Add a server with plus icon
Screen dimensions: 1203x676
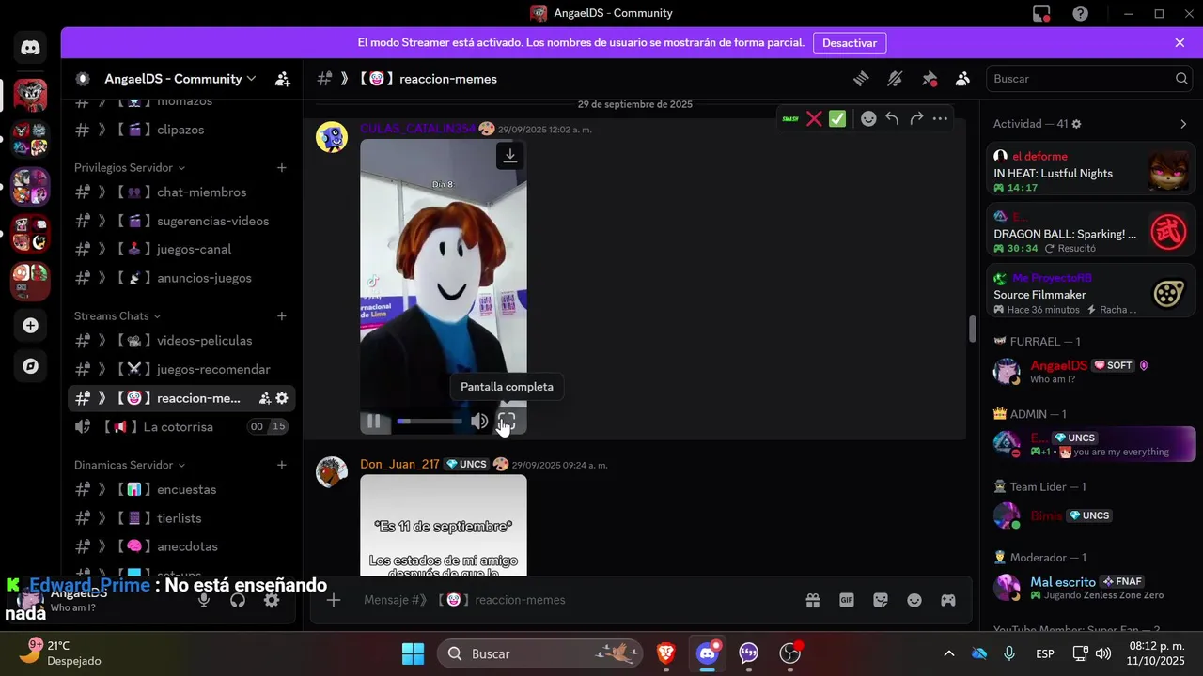(30, 325)
